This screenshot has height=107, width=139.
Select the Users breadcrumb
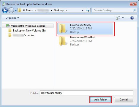click(29, 10)
